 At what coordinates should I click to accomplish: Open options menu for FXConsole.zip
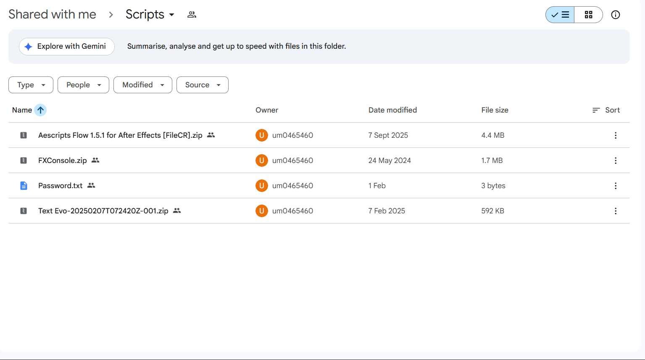pos(615,160)
